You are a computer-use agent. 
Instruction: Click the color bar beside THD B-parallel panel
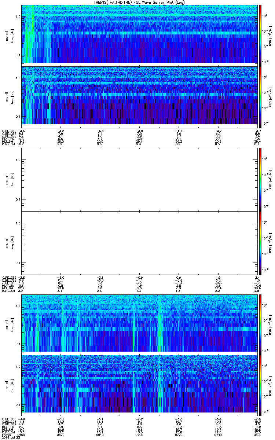coord(260,243)
